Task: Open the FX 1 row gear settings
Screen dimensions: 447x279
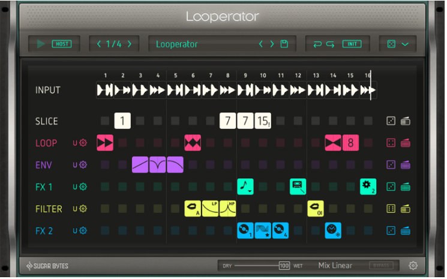Action: coord(83,187)
